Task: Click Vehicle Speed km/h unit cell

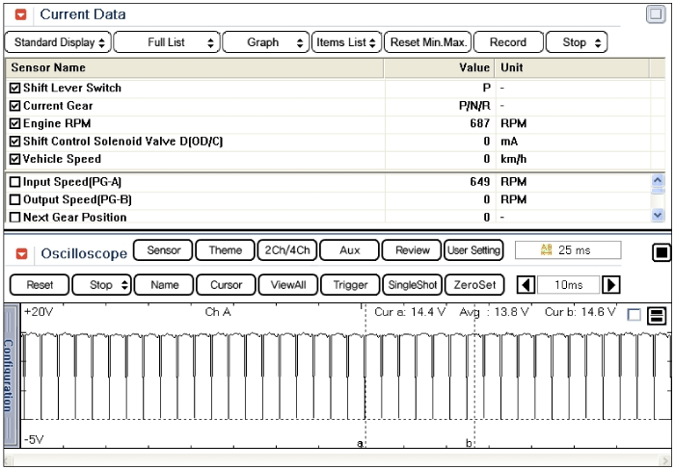Action: click(x=513, y=159)
